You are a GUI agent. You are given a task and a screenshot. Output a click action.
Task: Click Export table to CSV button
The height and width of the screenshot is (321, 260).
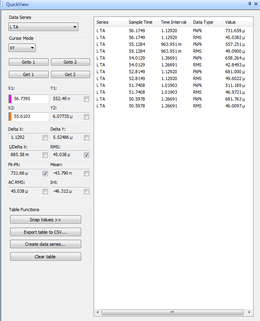coord(45,232)
